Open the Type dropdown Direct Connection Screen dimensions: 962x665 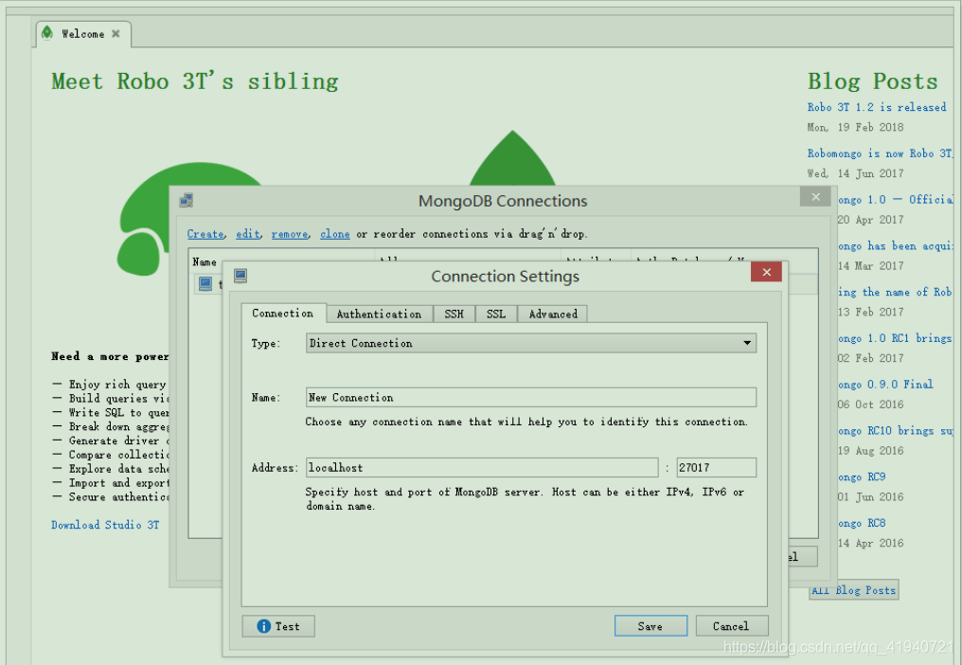pyautogui.click(x=531, y=343)
